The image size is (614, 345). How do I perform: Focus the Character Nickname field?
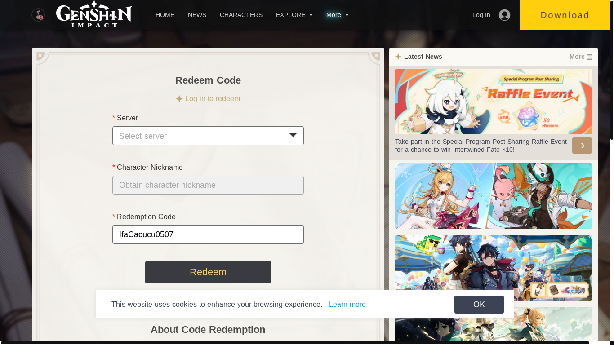pos(208,185)
